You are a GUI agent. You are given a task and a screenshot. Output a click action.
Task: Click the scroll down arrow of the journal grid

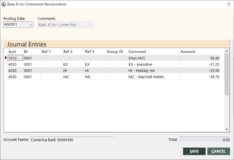227,129
